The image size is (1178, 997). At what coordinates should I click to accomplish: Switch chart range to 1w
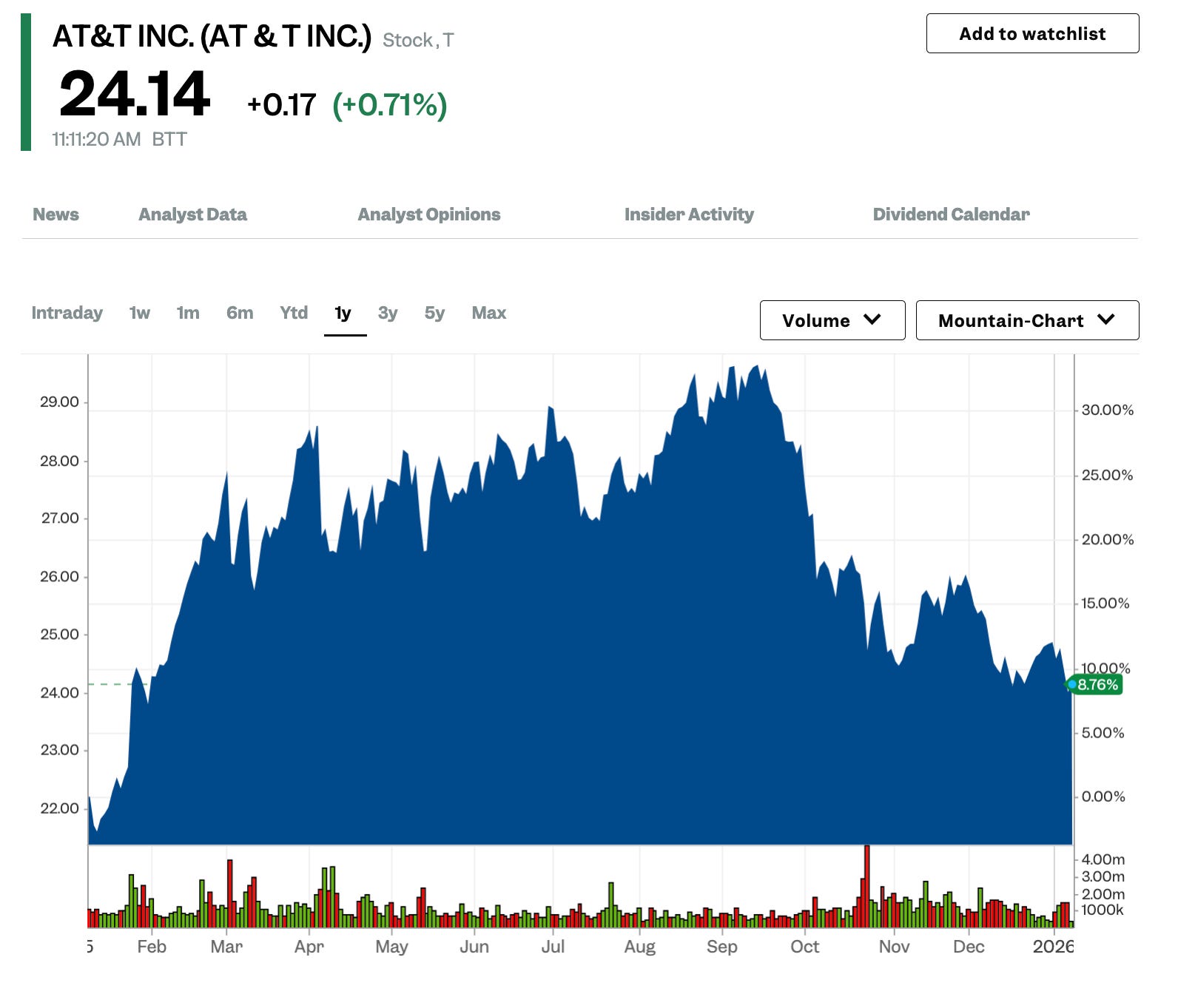click(140, 313)
